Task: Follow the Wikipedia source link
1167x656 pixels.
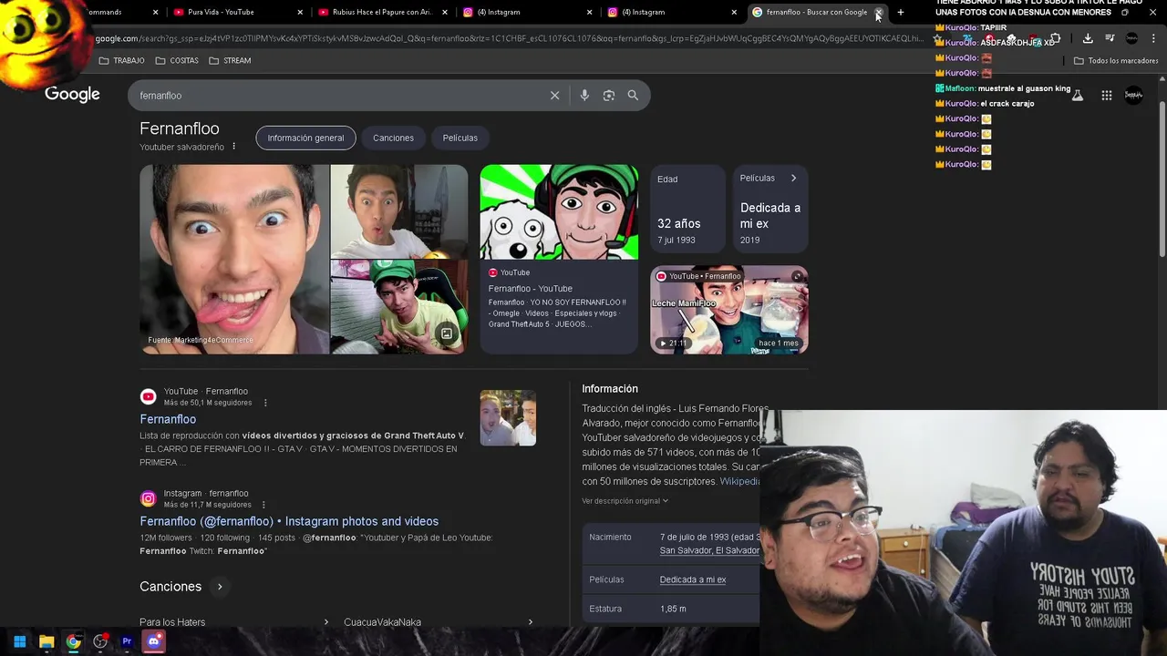Action: coord(739,481)
